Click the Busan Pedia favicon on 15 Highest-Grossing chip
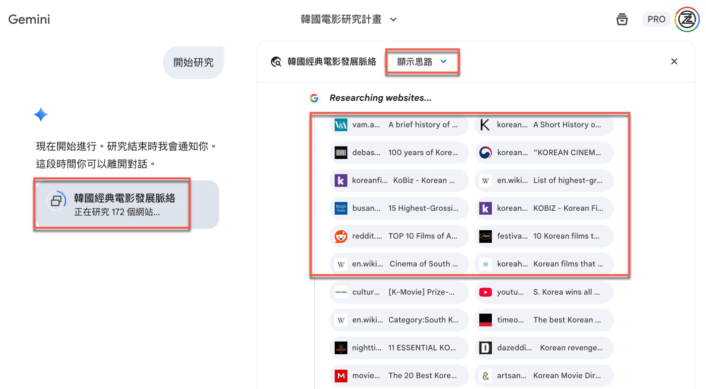Viewport: 706px width, 389px height. point(340,208)
